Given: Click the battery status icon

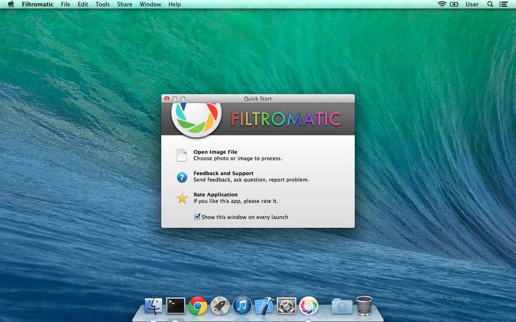Looking at the screenshot, I should [x=454, y=5].
